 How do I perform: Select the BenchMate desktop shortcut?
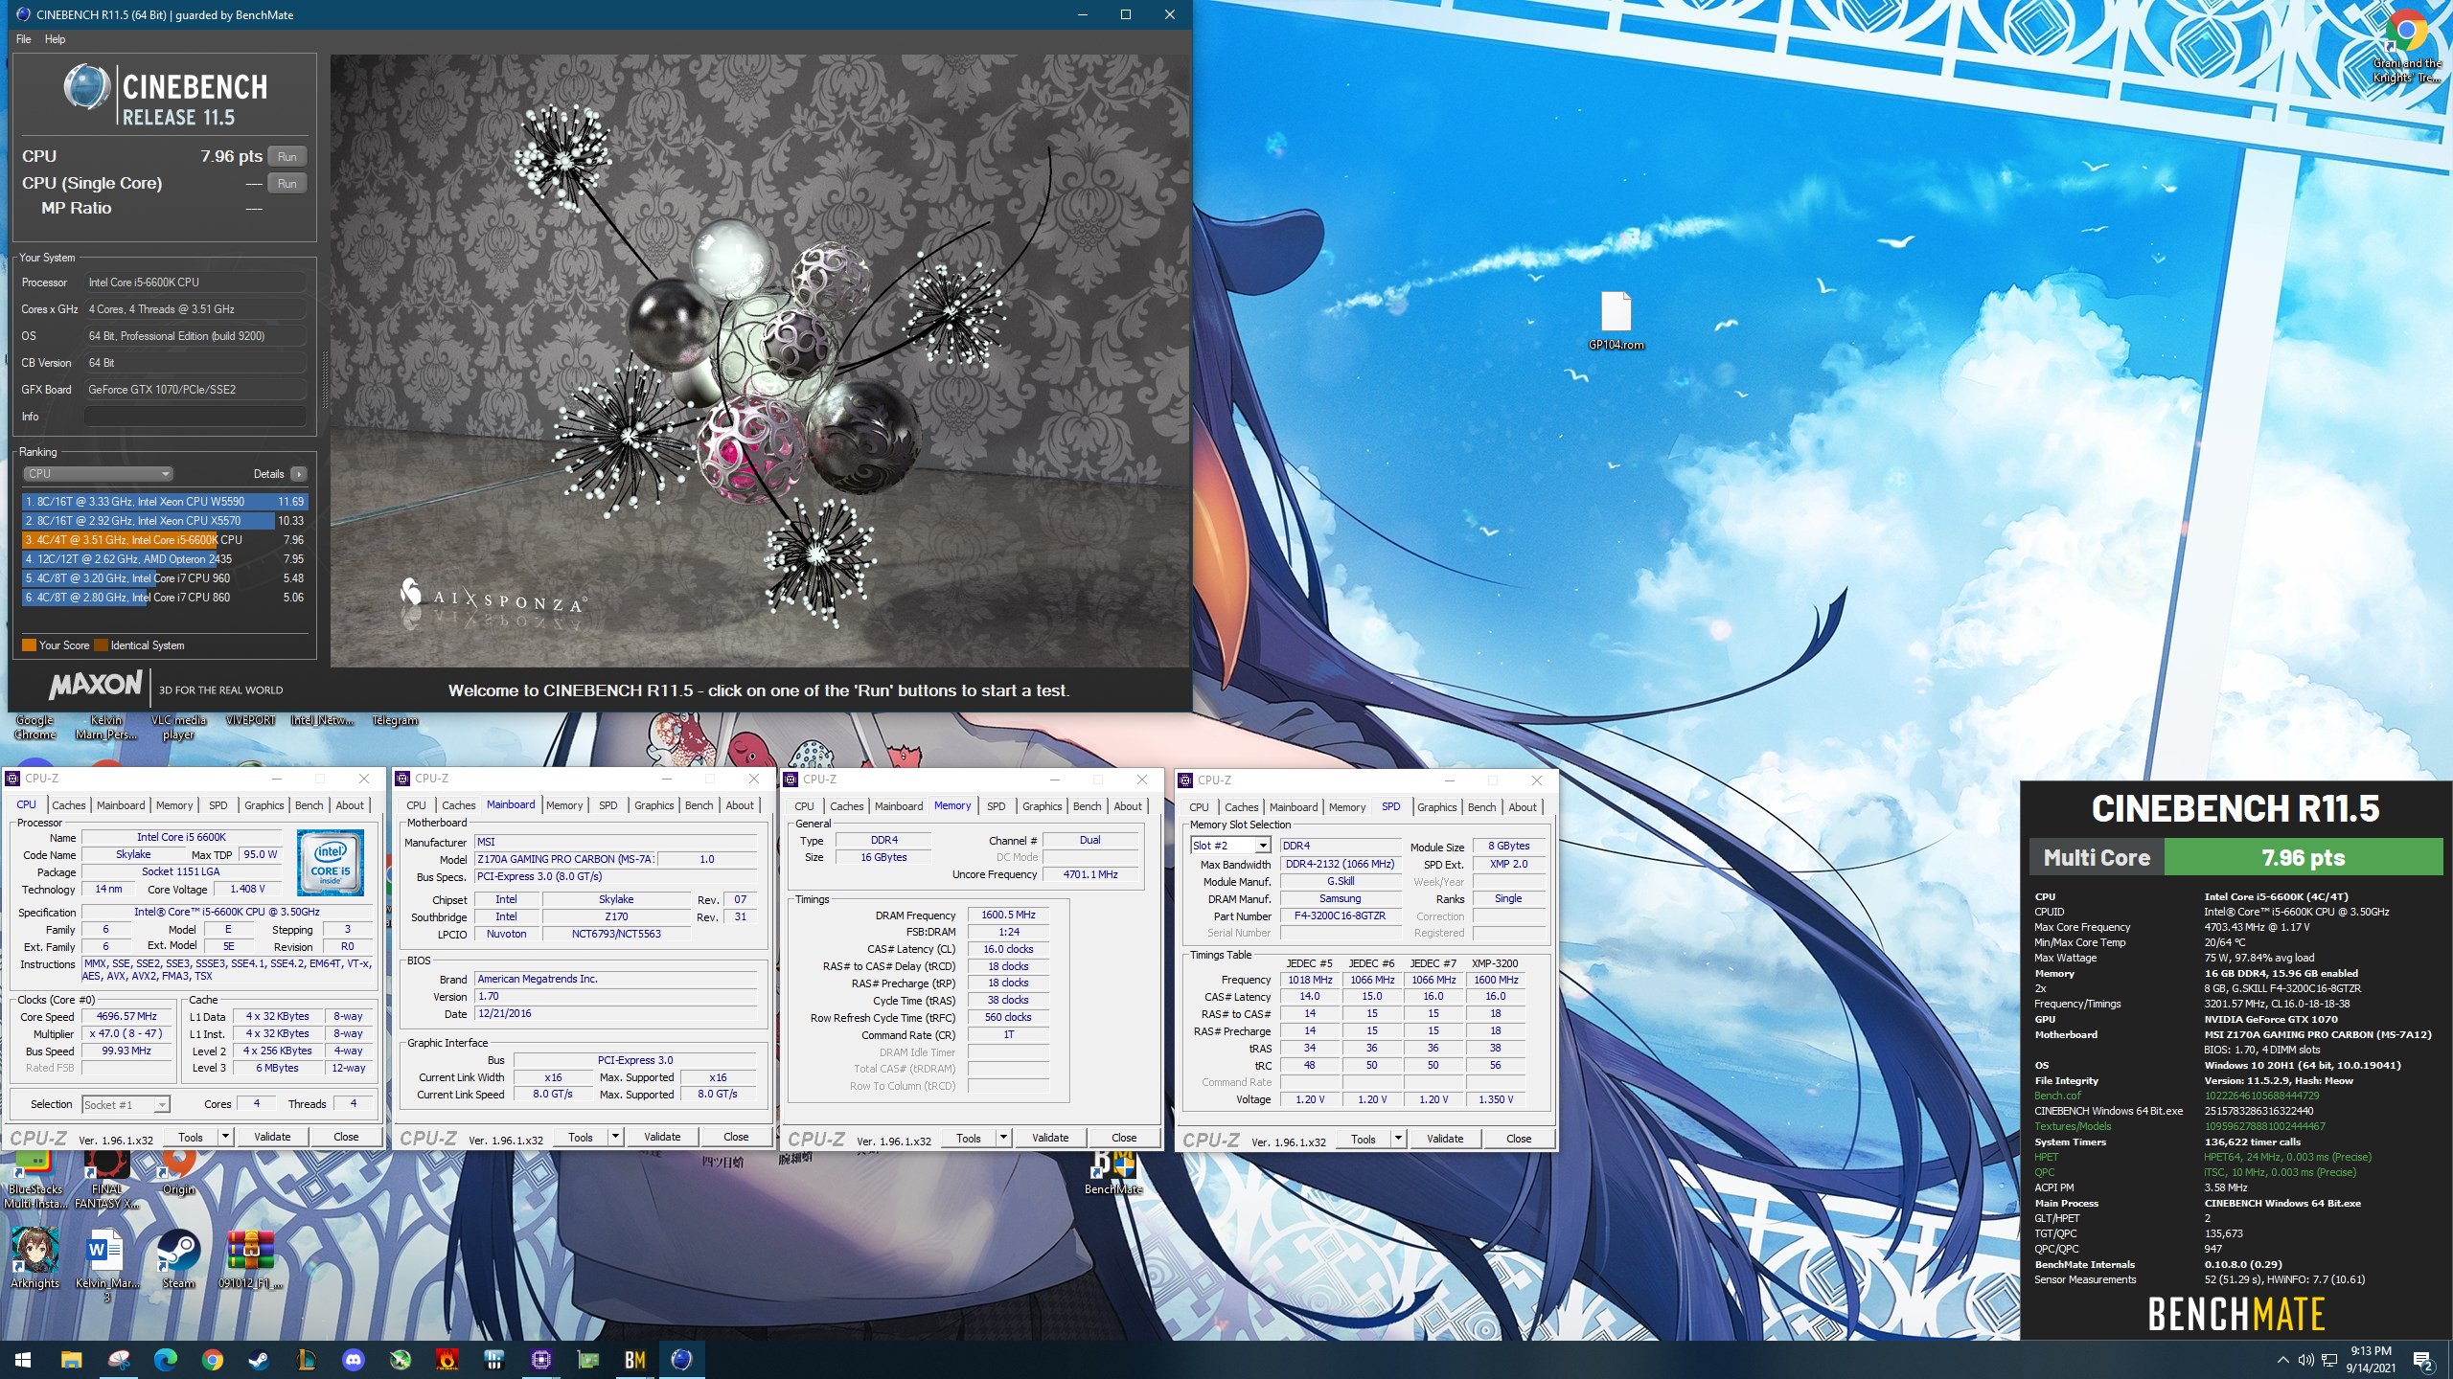point(1113,1173)
